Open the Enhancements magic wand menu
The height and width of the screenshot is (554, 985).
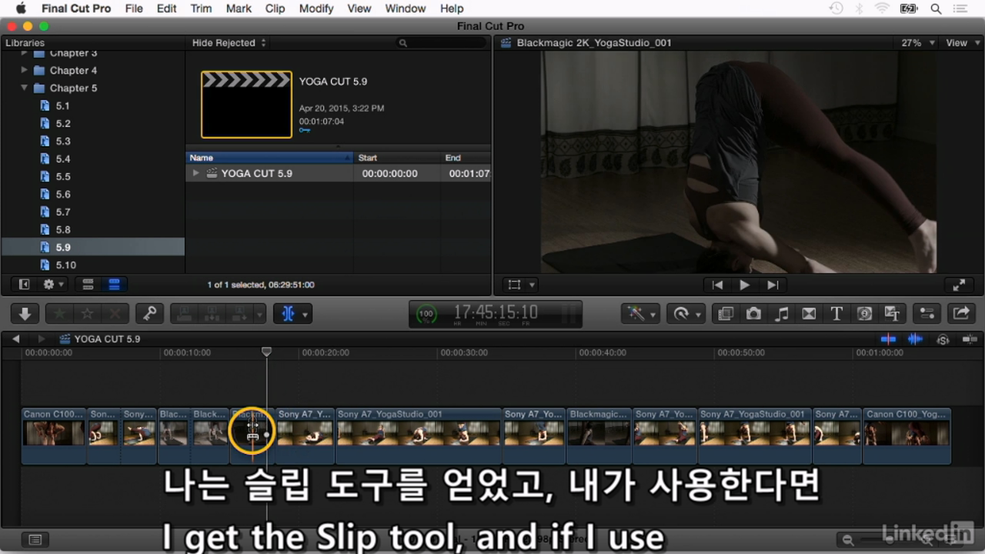click(642, 314)
